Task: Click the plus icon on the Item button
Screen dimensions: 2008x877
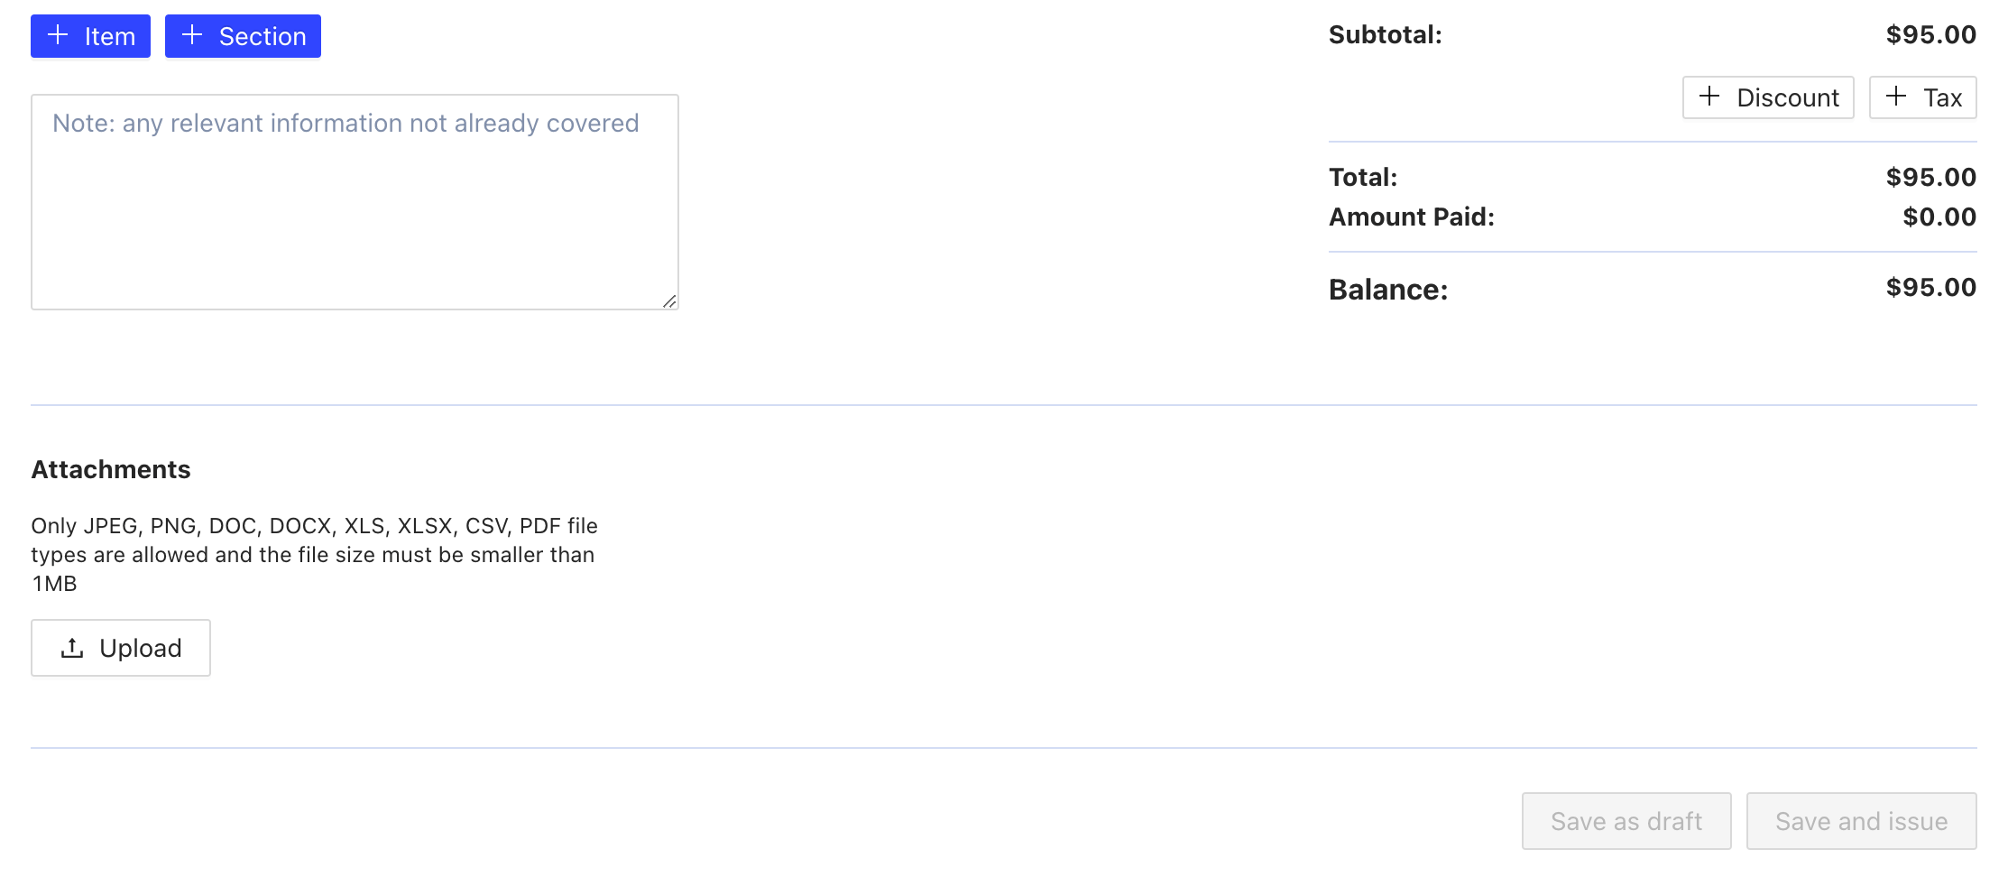Action: [x=58, y=35]
